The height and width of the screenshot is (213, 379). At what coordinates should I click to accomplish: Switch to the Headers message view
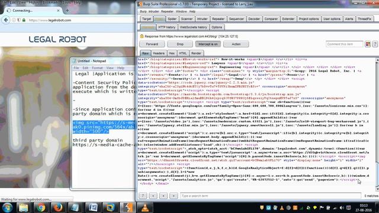159,53
